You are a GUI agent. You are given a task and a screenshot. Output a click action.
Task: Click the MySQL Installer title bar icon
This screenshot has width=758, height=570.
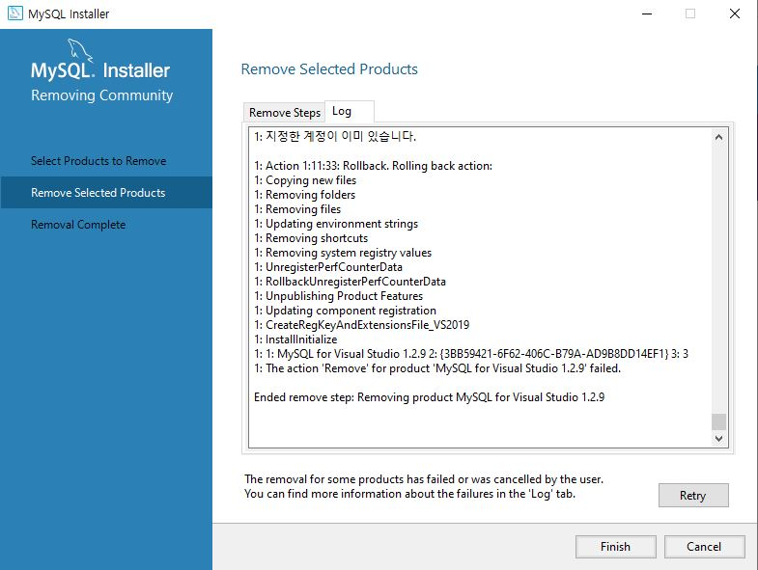pyautogui.click(x=14, y=14)
